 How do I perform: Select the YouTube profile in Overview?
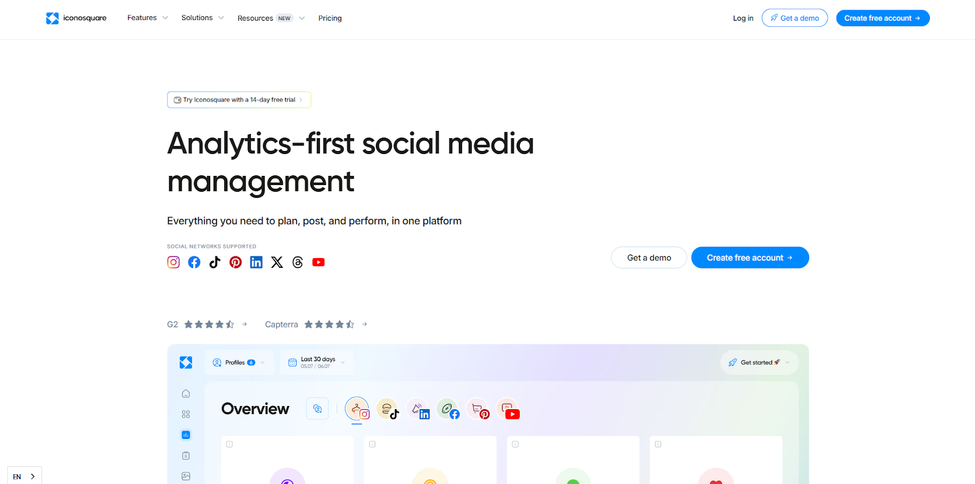click(508, 409)
